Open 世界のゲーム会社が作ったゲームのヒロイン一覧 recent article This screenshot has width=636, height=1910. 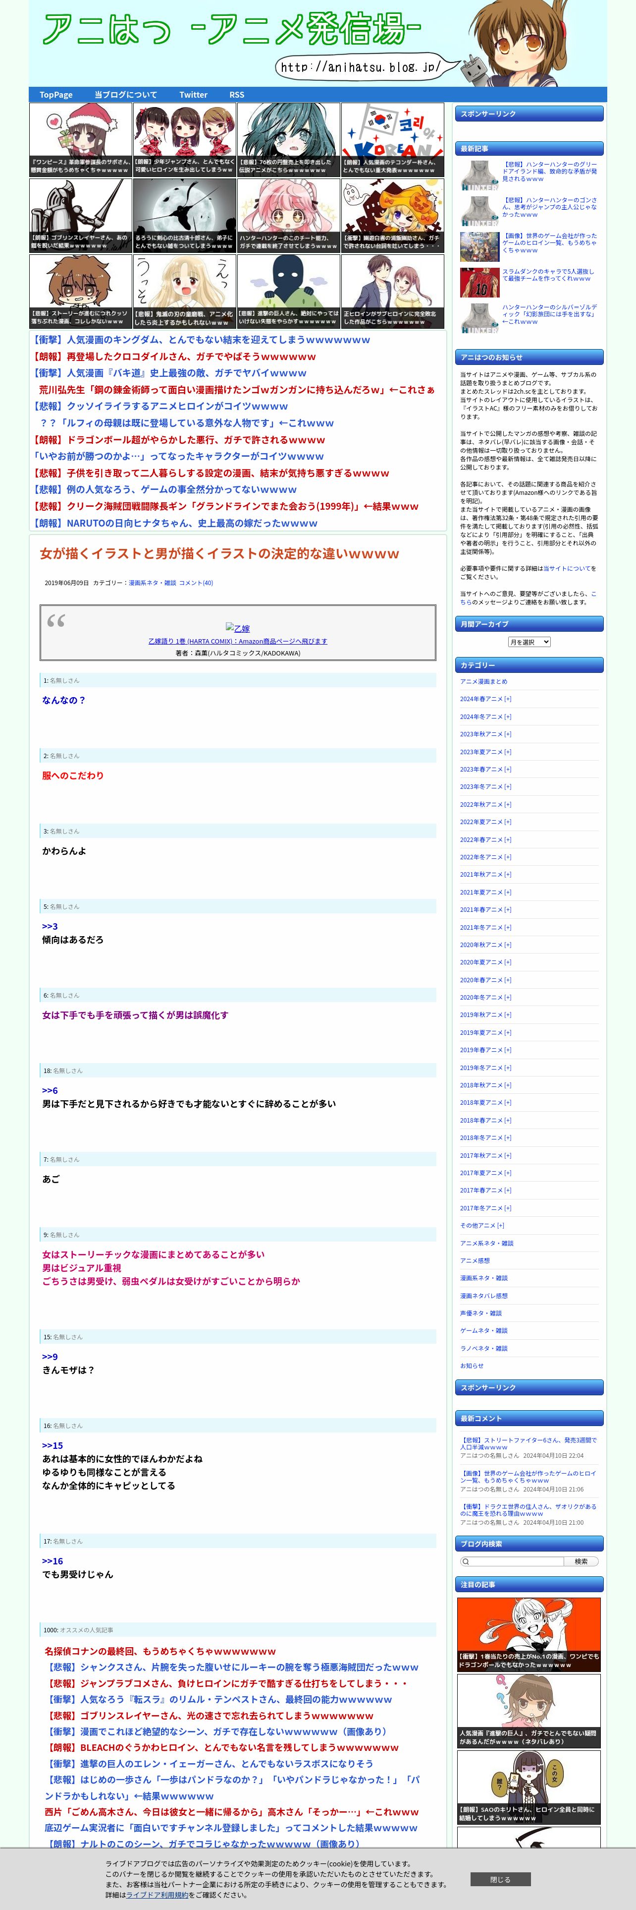point(549,243)
